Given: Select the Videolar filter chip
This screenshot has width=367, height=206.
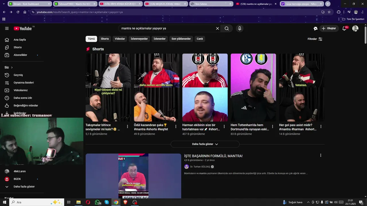Looking at the screenshot, I should 120,39.
